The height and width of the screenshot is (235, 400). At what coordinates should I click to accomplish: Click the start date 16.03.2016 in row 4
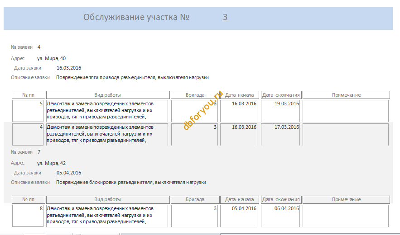239,134
